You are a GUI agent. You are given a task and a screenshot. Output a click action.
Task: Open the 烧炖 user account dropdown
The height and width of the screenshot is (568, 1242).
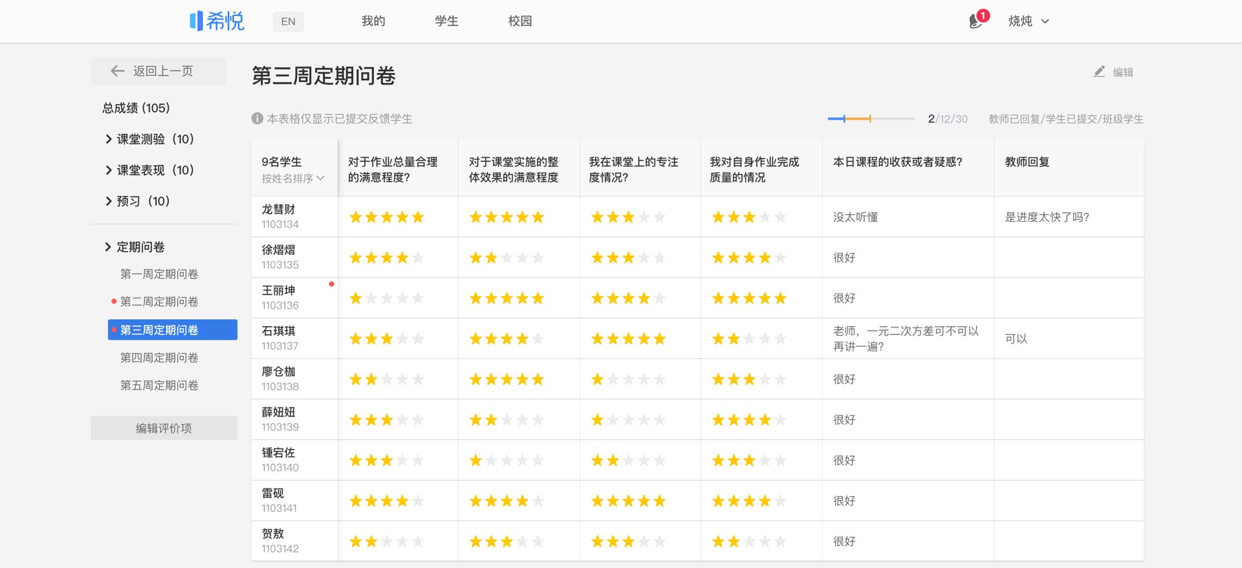[x=1028, y=21]
